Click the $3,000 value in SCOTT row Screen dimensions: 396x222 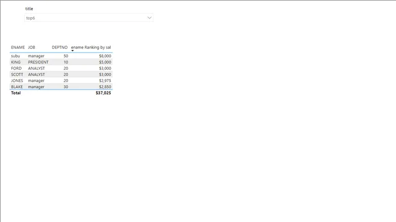(x=105, y=74)
